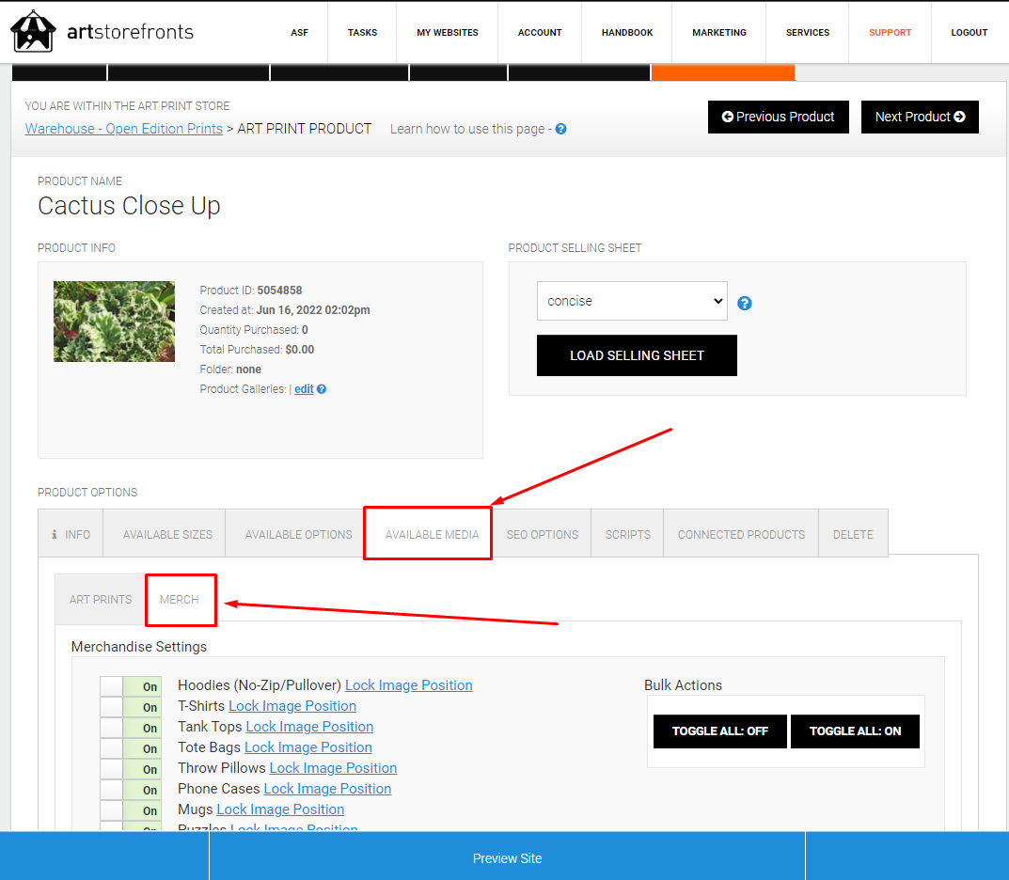The height and width of the screenshot is (880, 1009).
Task: Open Warehouse - Open Edition Prints breadcrumb link
Action: [x=123, y=129]
